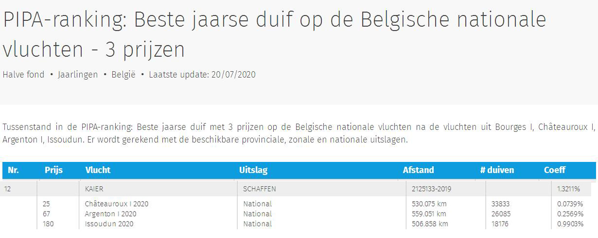
Task: Click the Uitslag column header
Action: pyautogui.click(x=253, y=170)
